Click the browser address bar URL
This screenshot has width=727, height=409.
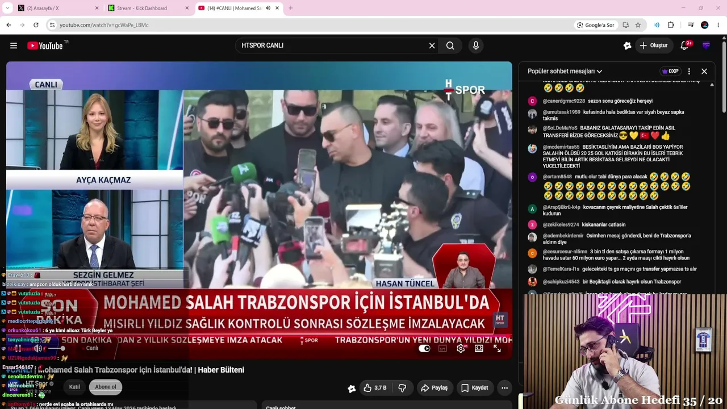104,25
